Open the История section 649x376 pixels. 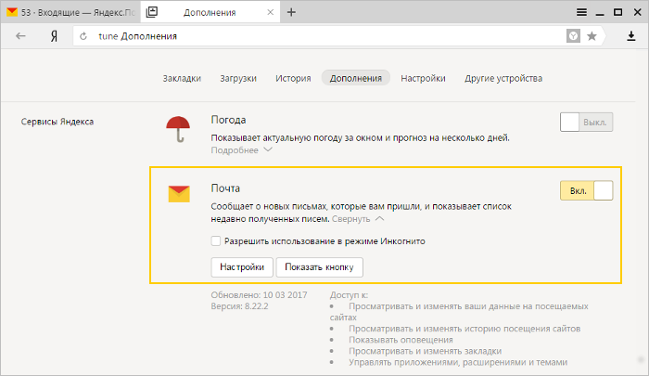pyautogui.click(x=293, y=78)
